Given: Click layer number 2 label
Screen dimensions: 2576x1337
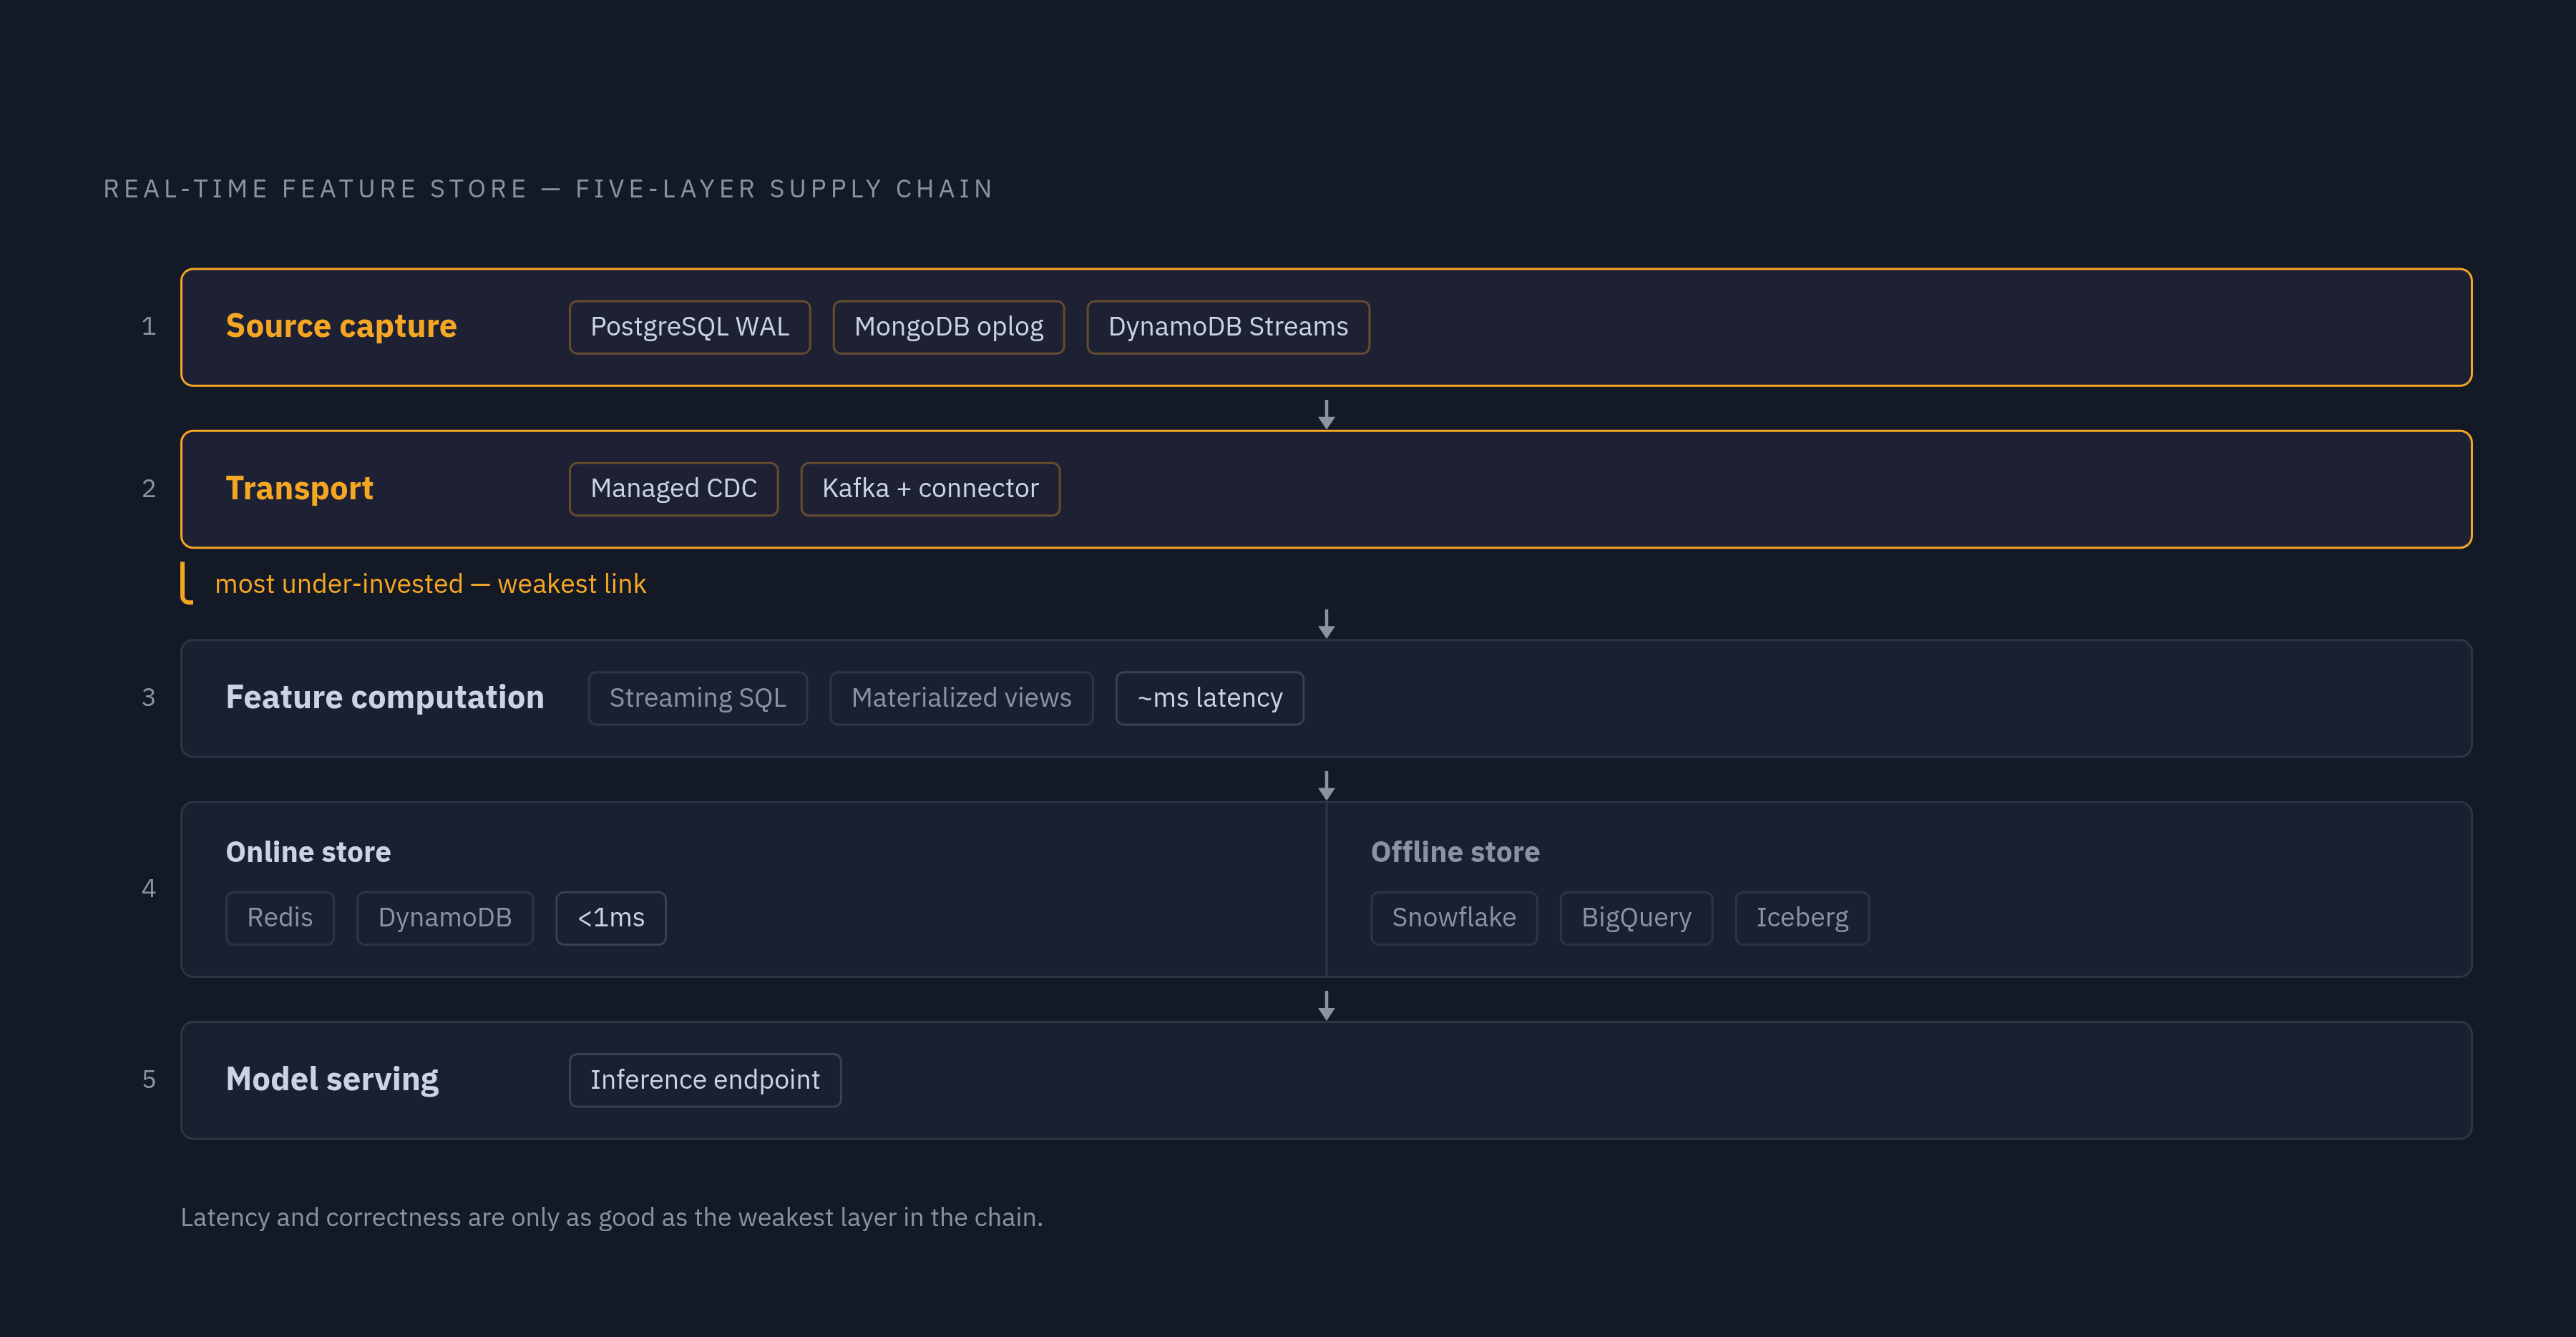Looking at the screenshot, I should pyautogui.click(x=149, y=489).
